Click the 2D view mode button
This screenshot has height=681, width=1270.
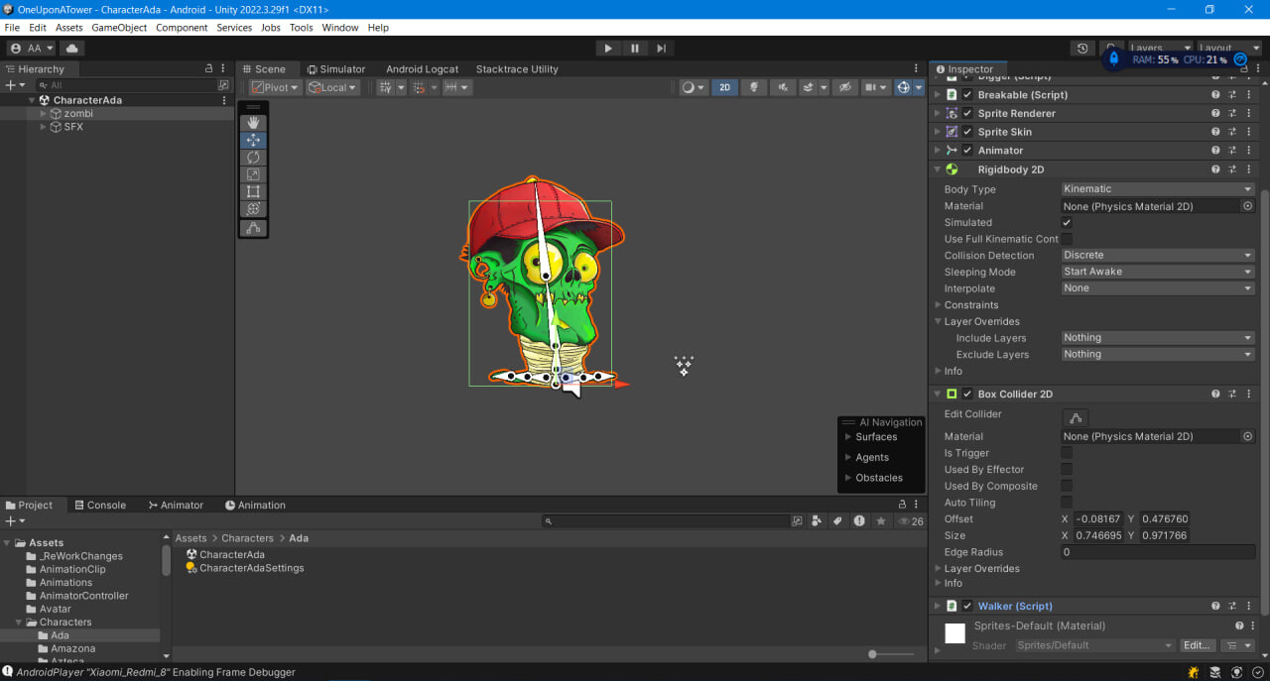click(723, 86)
